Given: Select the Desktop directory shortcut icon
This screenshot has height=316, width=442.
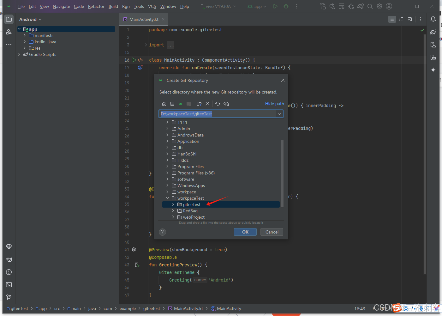Looking at the screenshot, I should [172, 104].
